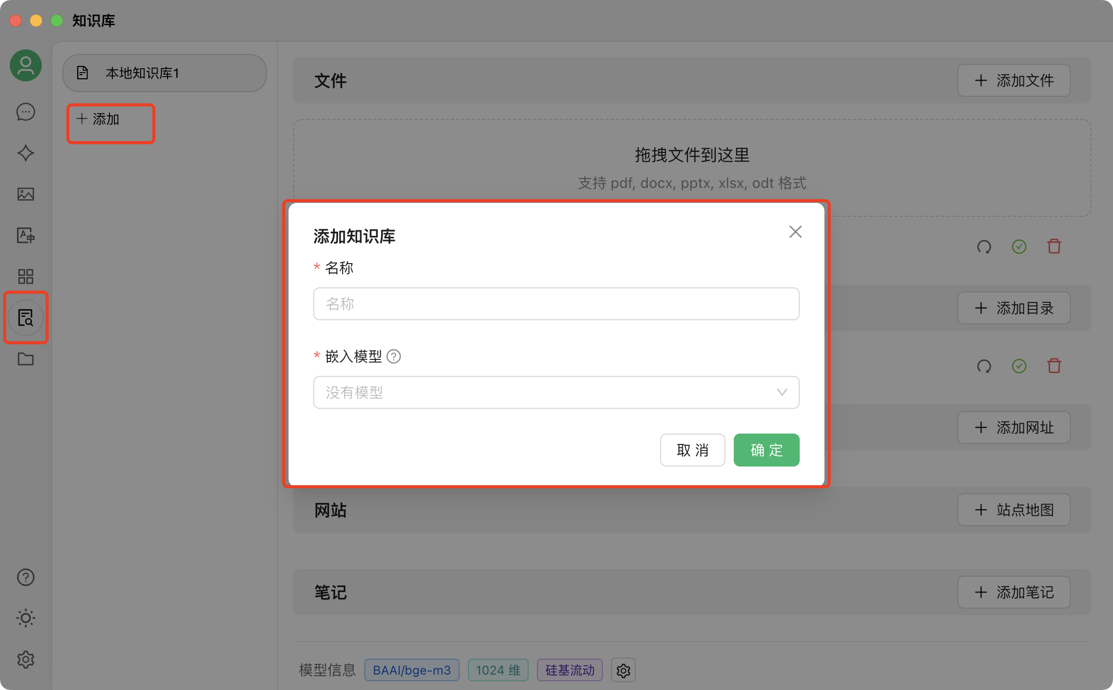Close the 添加知识库 dialog

pyautogui.click(x=795, y=232)
